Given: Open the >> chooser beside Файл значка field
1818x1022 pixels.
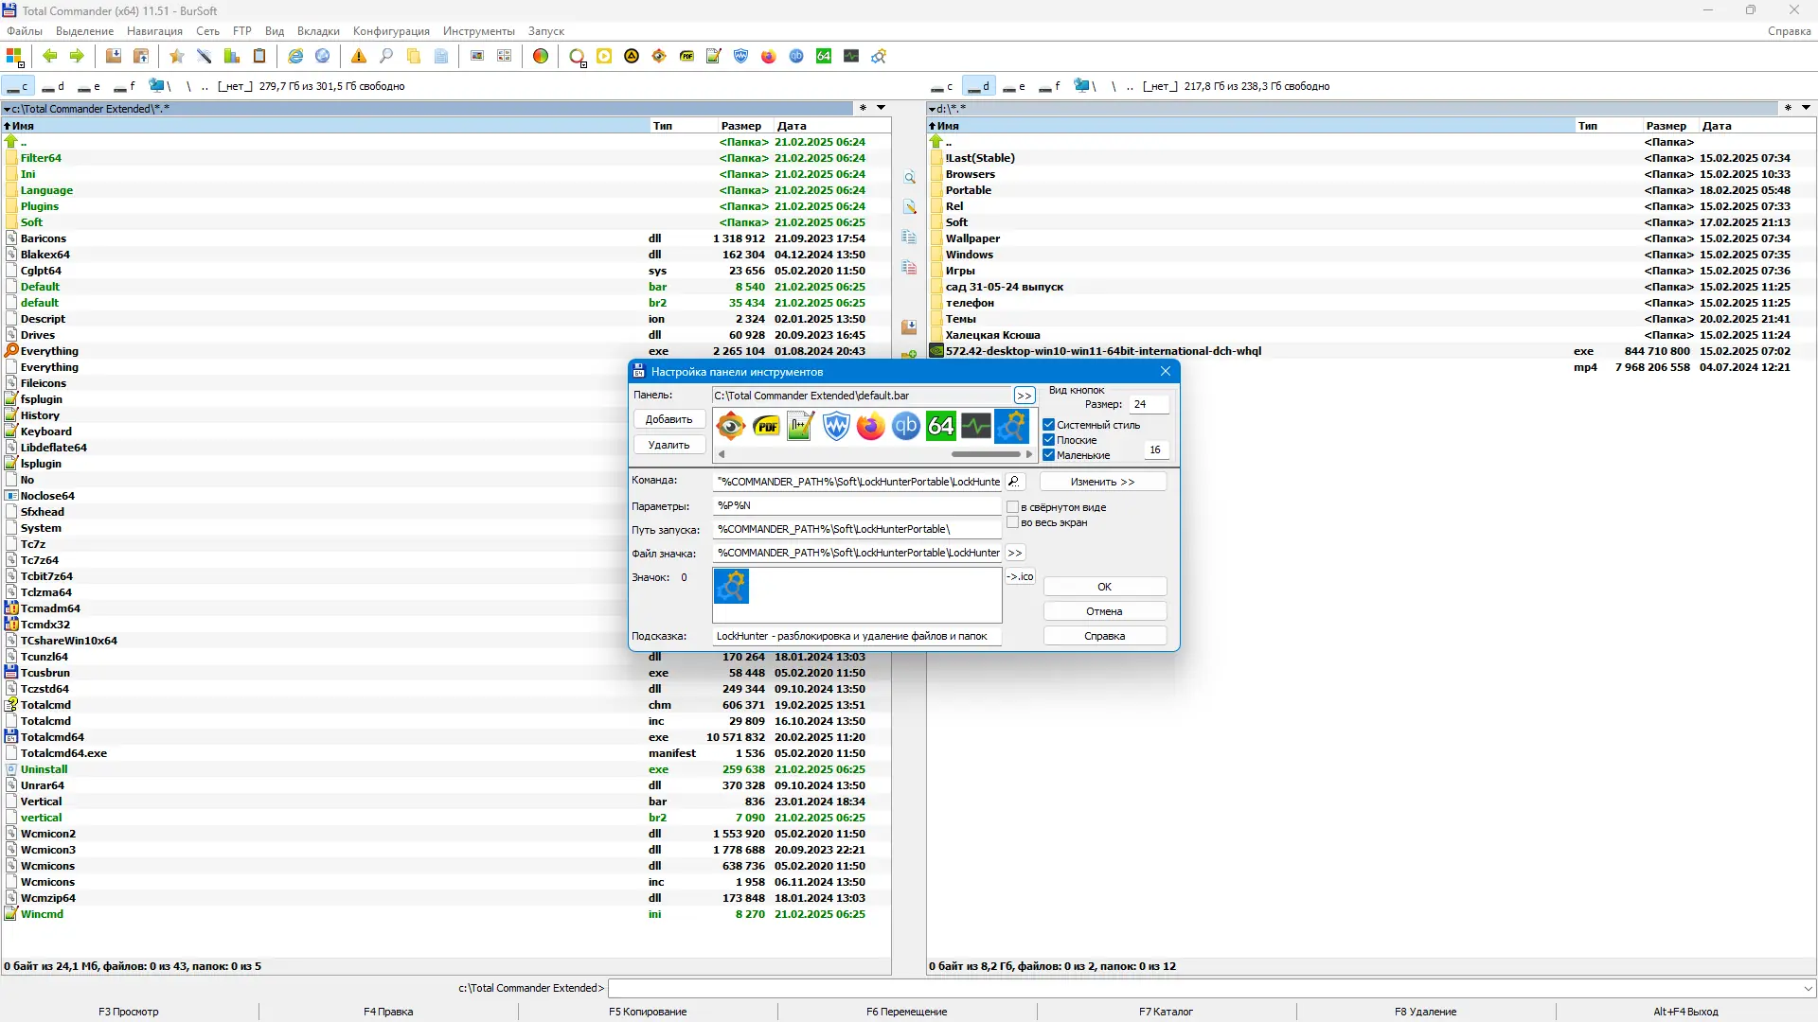Looking at the screenshot, I should [1015, 552].
